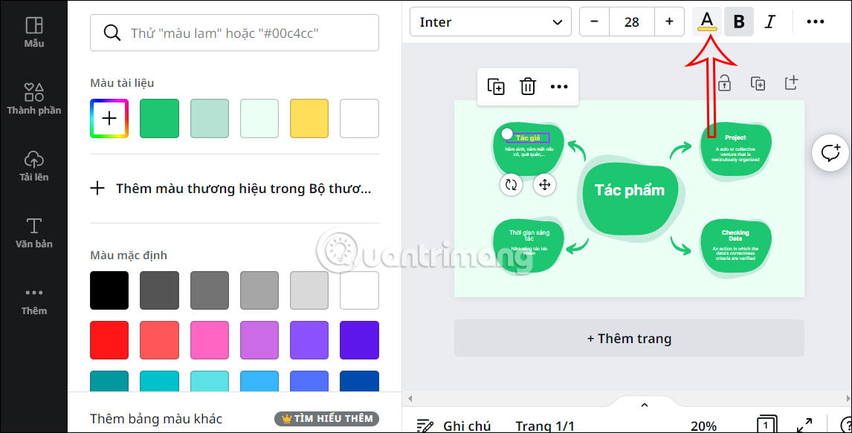
Task: Click the TÌM HIỂU THÊM button
Action: tap(326, 418)
